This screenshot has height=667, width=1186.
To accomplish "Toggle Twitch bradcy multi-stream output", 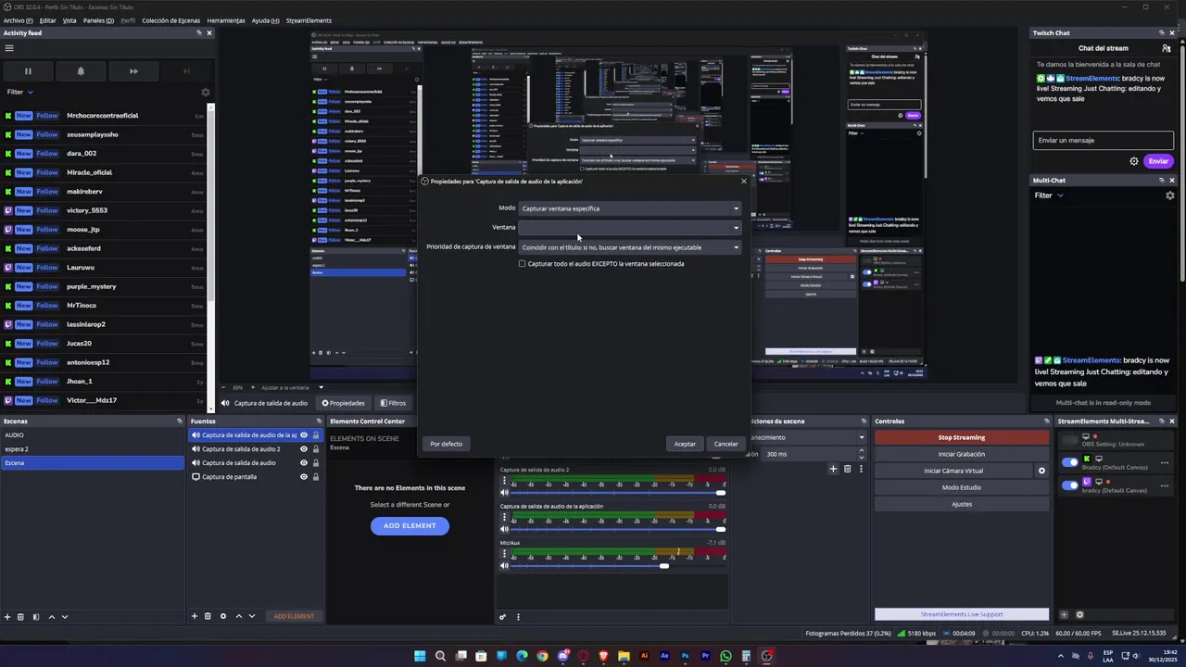I will pos(1070,485).
